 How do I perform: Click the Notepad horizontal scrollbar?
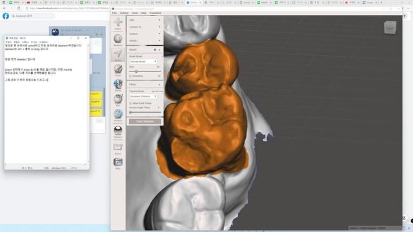46,164
